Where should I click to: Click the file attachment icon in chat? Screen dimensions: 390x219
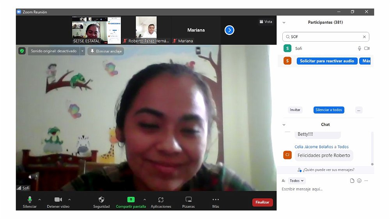352,181
